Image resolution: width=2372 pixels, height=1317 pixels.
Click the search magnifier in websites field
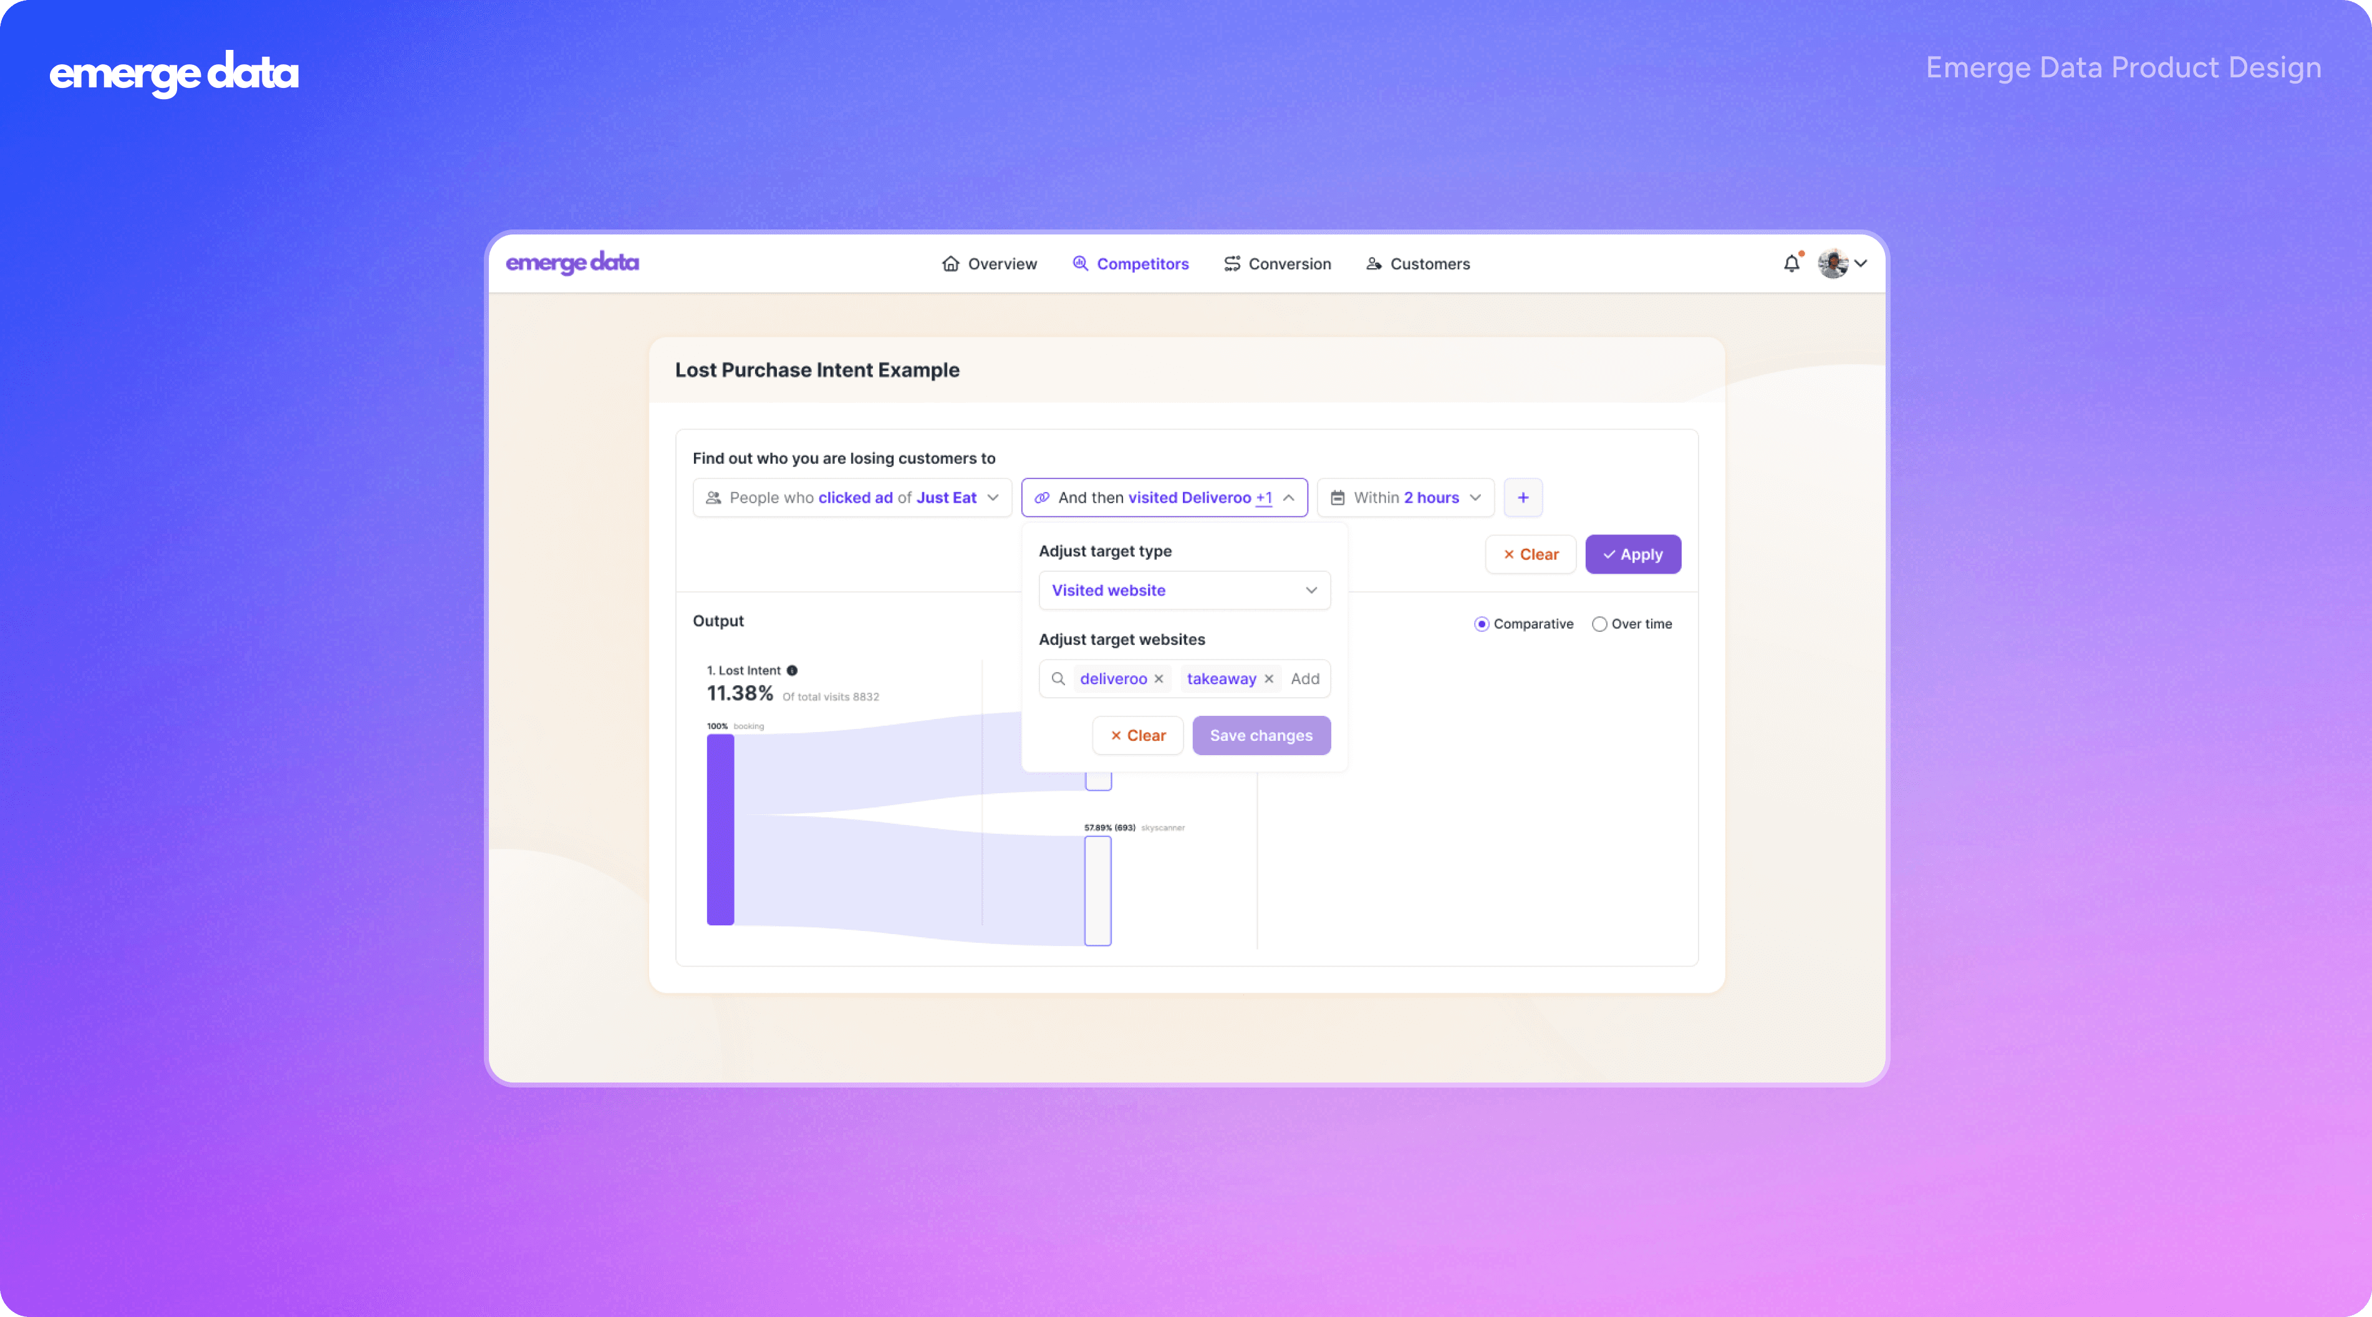coord(1058,678)
